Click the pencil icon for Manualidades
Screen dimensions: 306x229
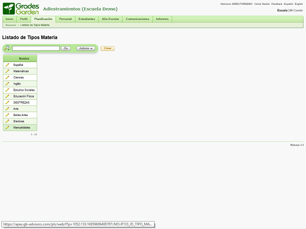(8, 127)
